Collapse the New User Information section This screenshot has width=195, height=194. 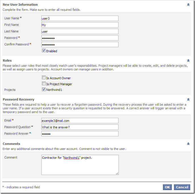pos(188,5)
